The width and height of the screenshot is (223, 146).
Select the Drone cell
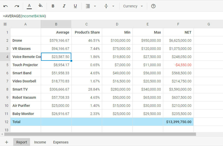(x=26, y=40)
